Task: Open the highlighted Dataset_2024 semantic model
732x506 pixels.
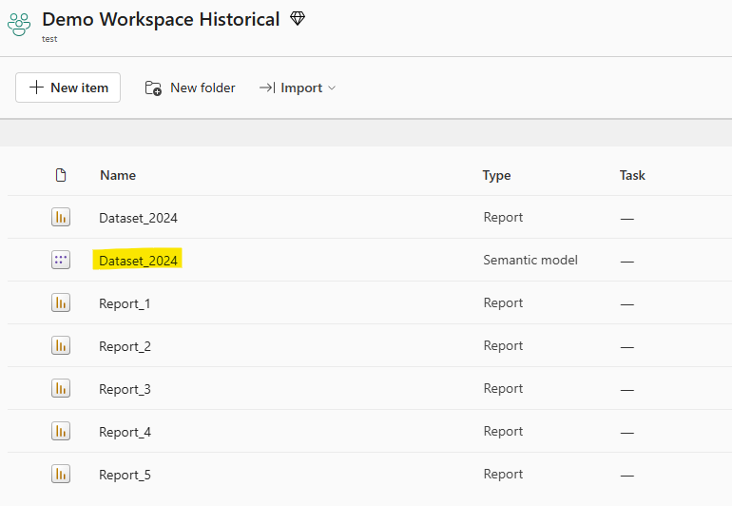Action: pos(138,261)
